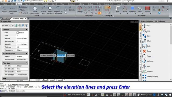Collapse the Print style section

point(27,63)
